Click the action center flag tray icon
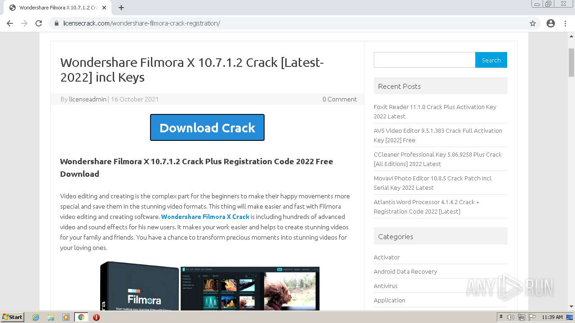Screen dimensions: 575x323 (x=531, y=317)
